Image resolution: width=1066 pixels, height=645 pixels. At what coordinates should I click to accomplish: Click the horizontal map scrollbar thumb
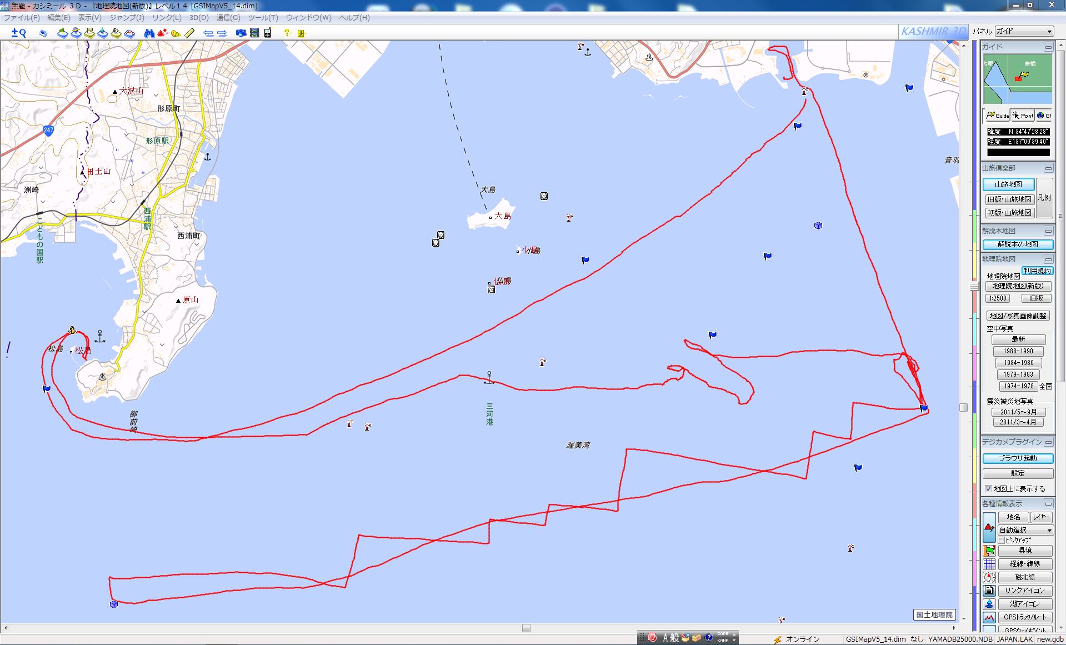coord(526,628)
